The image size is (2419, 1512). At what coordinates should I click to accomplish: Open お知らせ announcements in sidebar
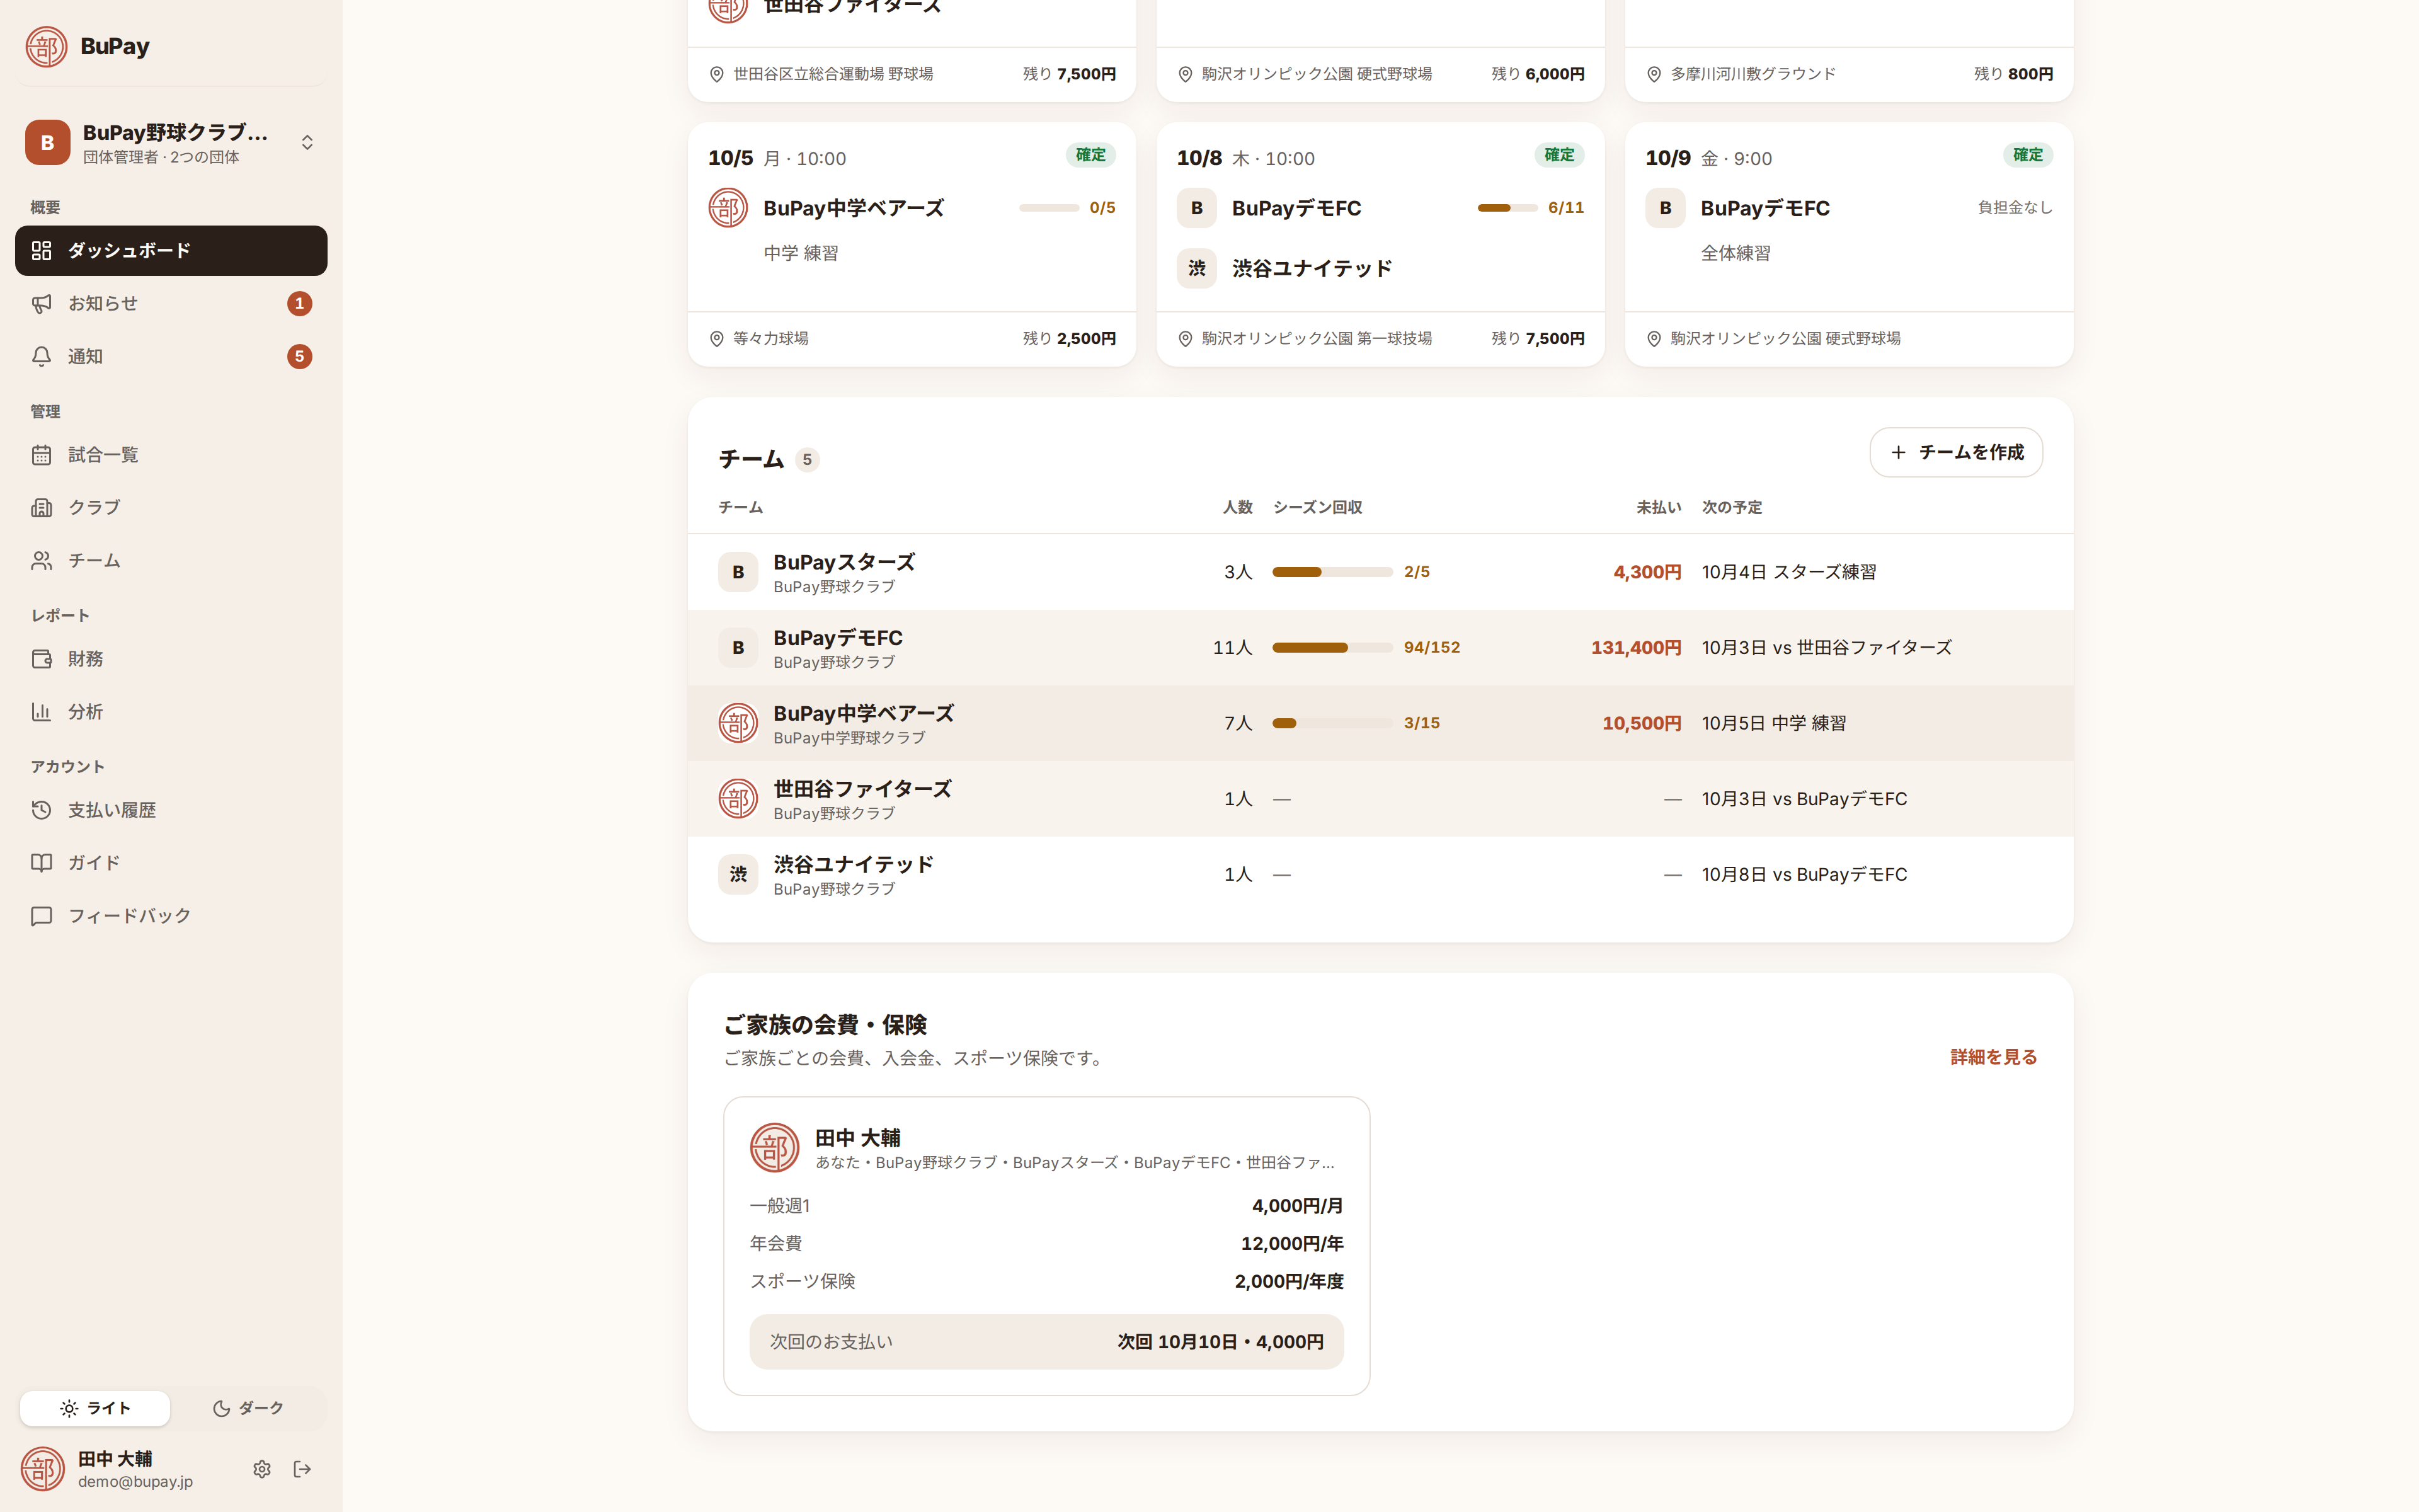click(171, 303)
